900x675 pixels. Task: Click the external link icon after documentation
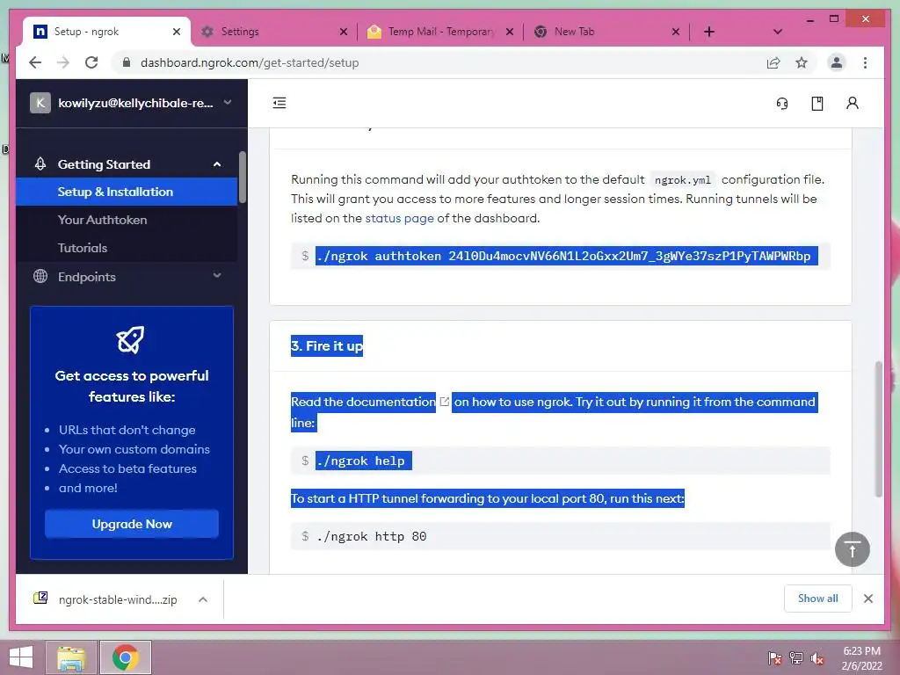point(444,402)
